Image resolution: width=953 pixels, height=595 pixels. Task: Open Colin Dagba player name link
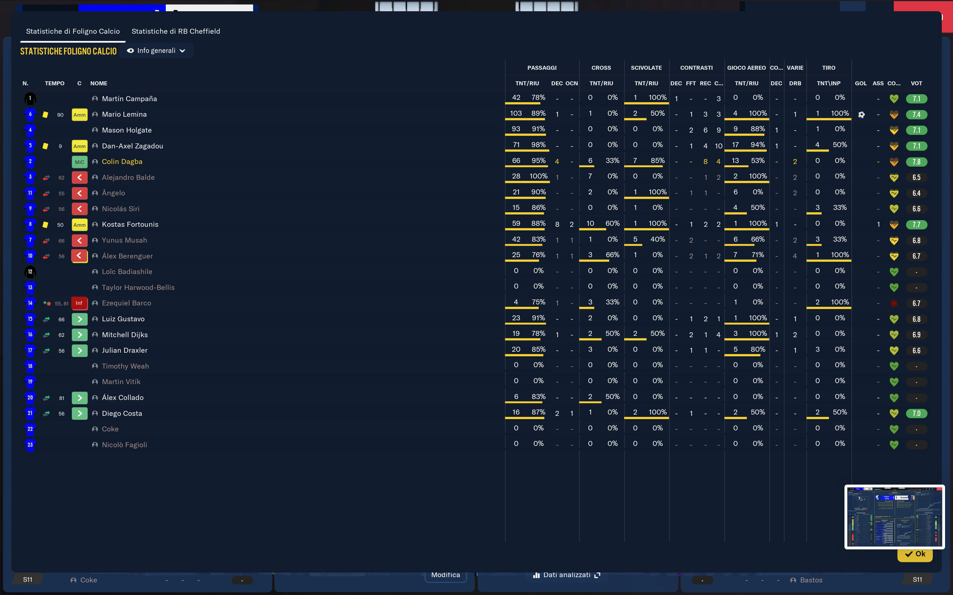tap(122, 162)
